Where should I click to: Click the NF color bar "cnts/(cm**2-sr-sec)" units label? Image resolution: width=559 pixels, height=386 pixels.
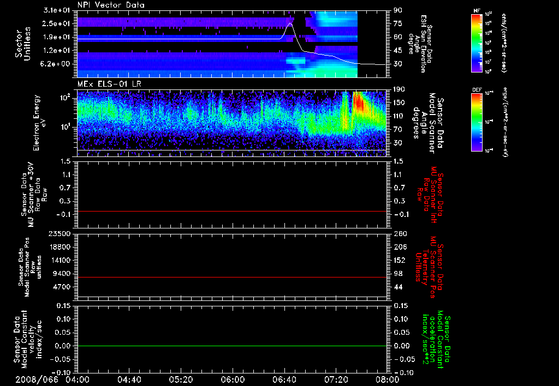pos(504,43)
